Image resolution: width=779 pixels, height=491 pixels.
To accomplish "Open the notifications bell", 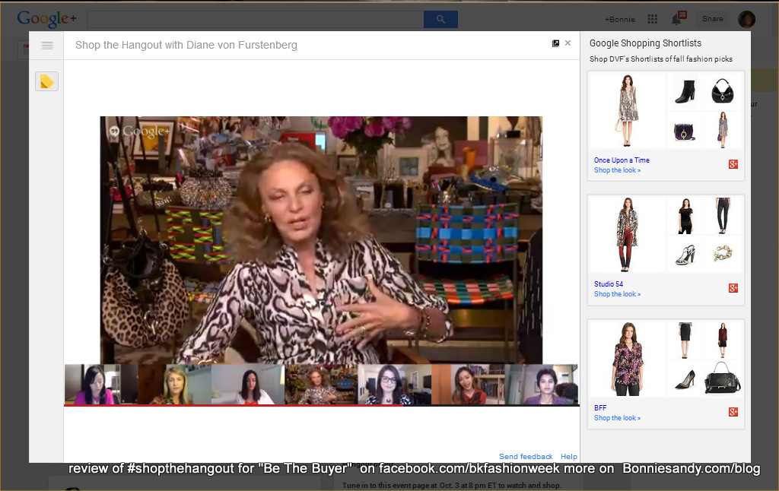I will (x=678, y=18).
